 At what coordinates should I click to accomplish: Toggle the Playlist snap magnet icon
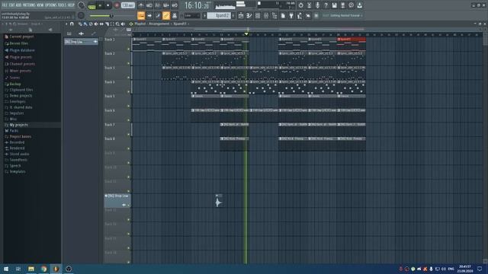pyautogui.click(x=72, y=24)
